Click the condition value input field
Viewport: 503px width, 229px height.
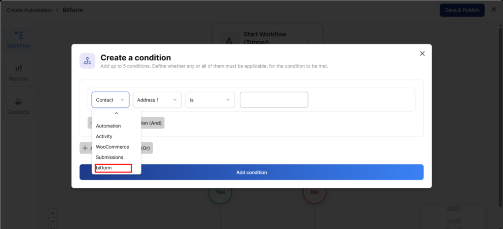274,100
